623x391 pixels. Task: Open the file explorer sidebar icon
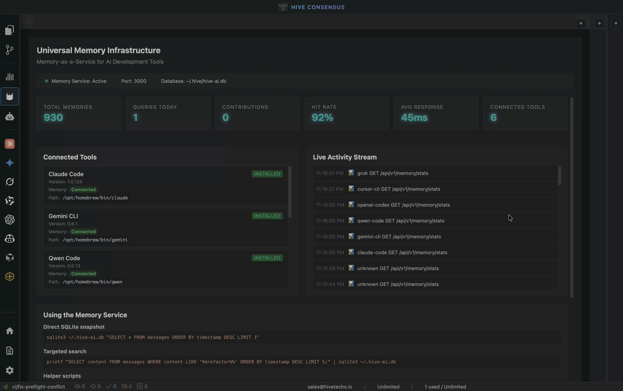coord(10,30)
